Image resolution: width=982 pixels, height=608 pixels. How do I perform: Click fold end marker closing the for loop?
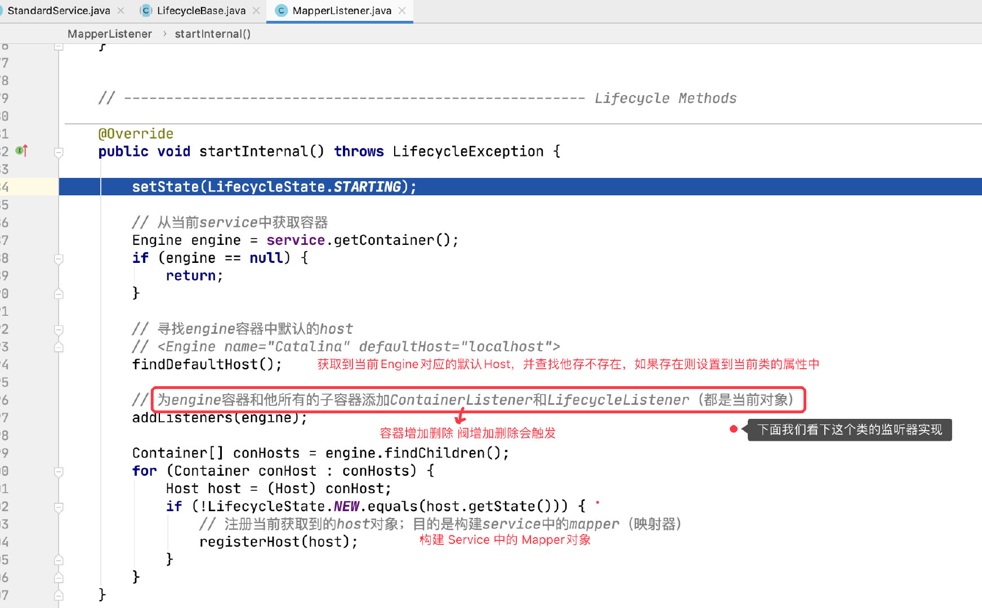point(59,578)
